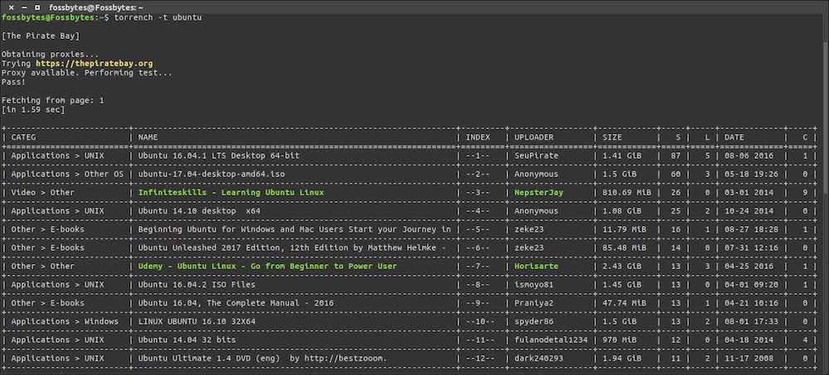
Task: Click the DATE column header
Action: (x=734, y=137)
